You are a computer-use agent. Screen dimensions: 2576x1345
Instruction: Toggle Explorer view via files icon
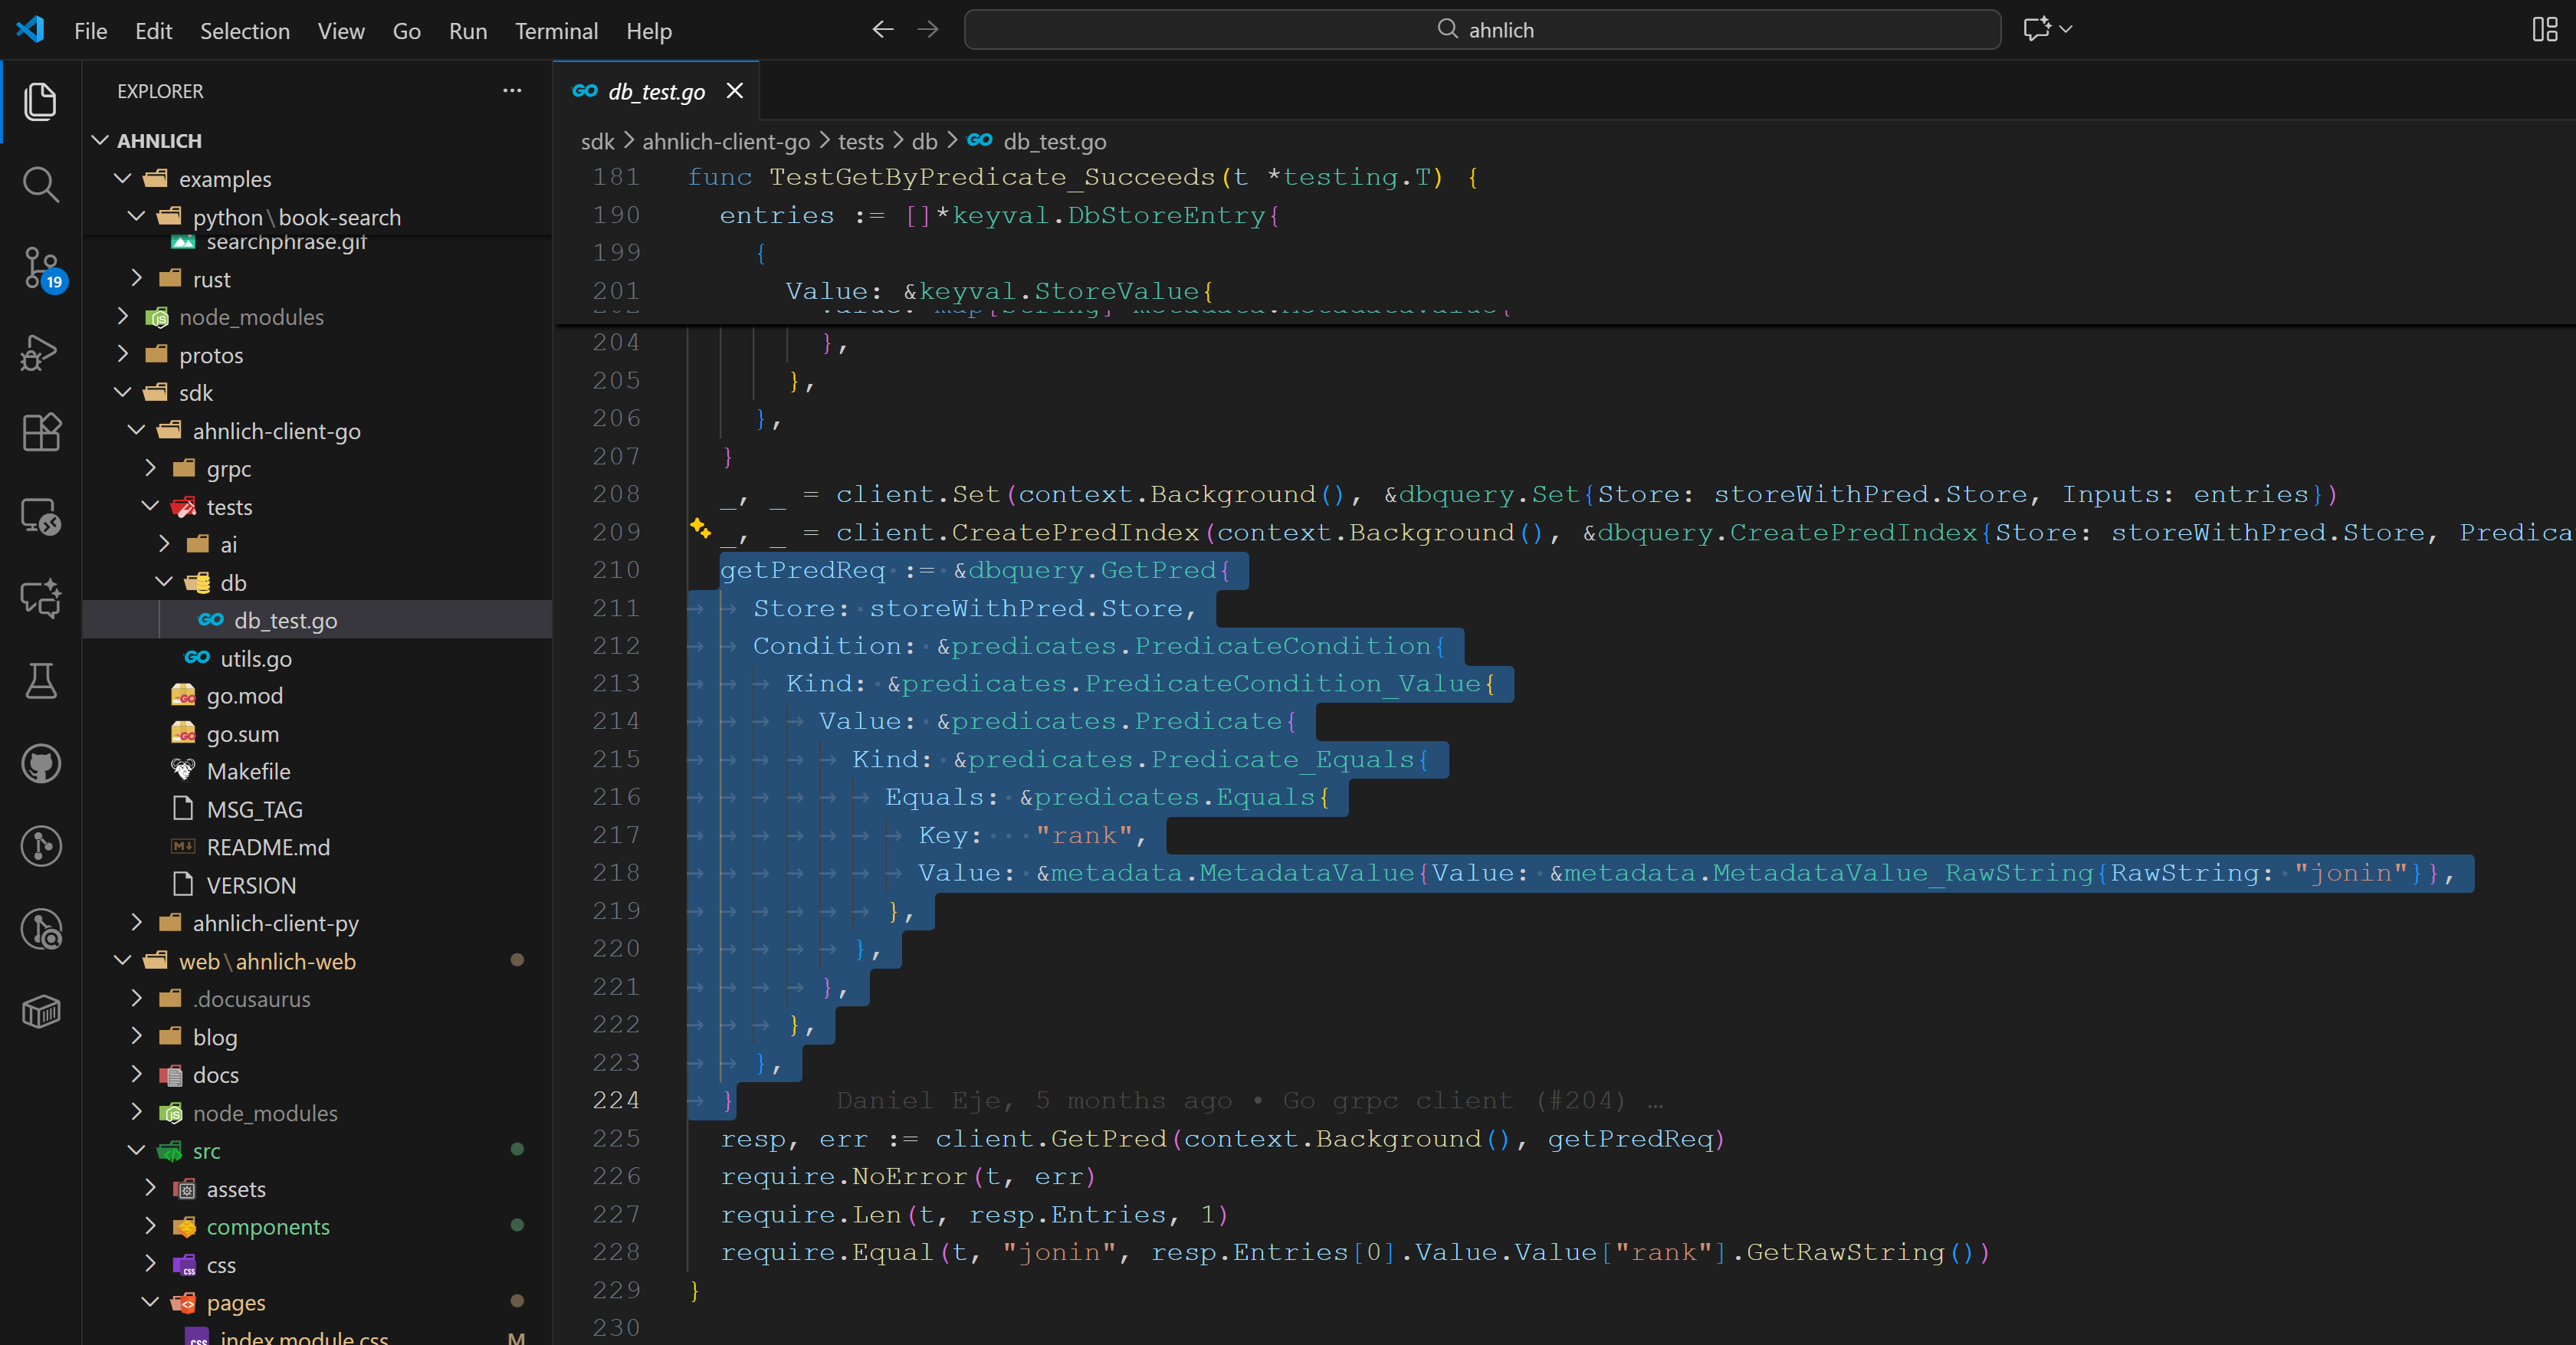pos(40,102)
